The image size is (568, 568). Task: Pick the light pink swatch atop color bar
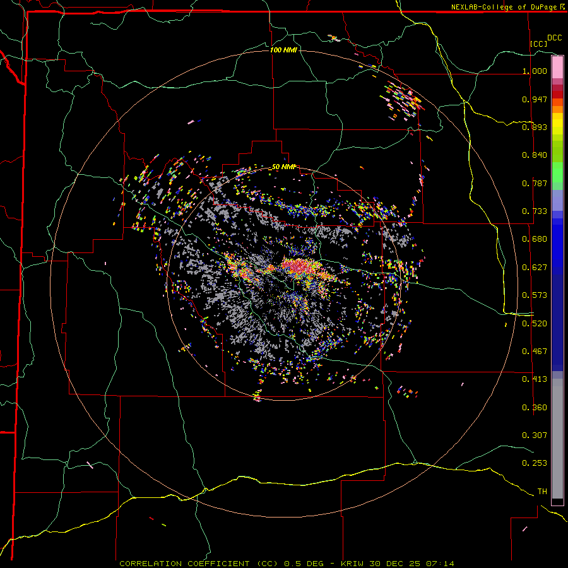click(557, 67)
